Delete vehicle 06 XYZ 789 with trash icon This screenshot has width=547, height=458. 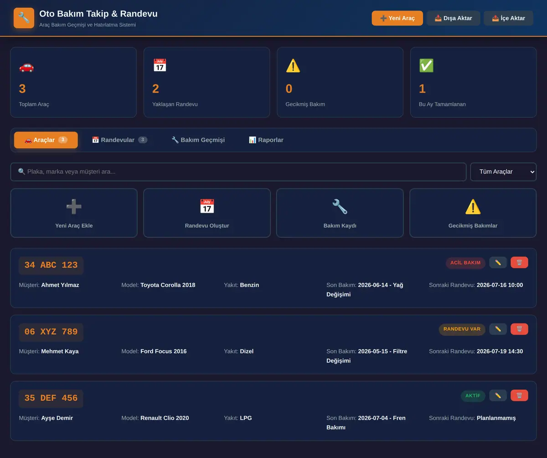519,329
